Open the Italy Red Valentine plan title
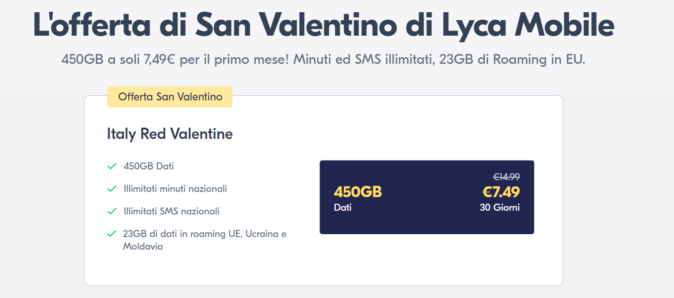This screenshot has height=298, width=674. 170,134
